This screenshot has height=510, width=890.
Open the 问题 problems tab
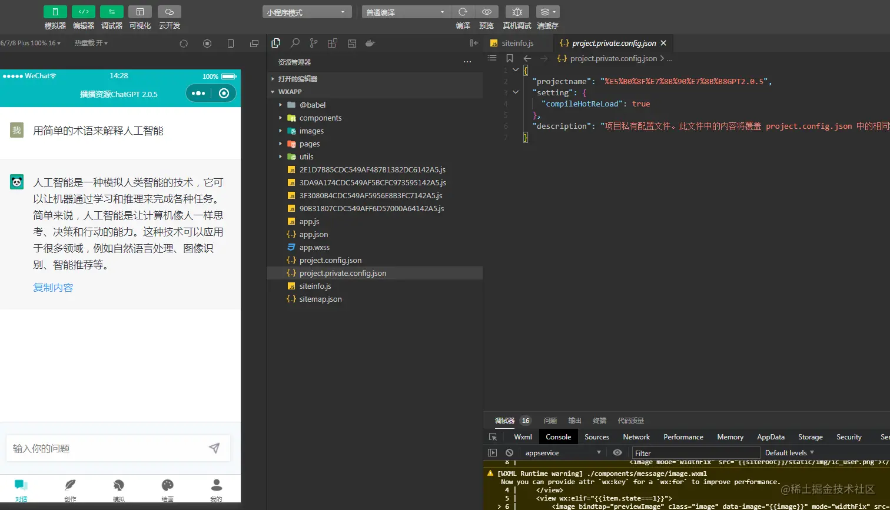tap(550, 421)
